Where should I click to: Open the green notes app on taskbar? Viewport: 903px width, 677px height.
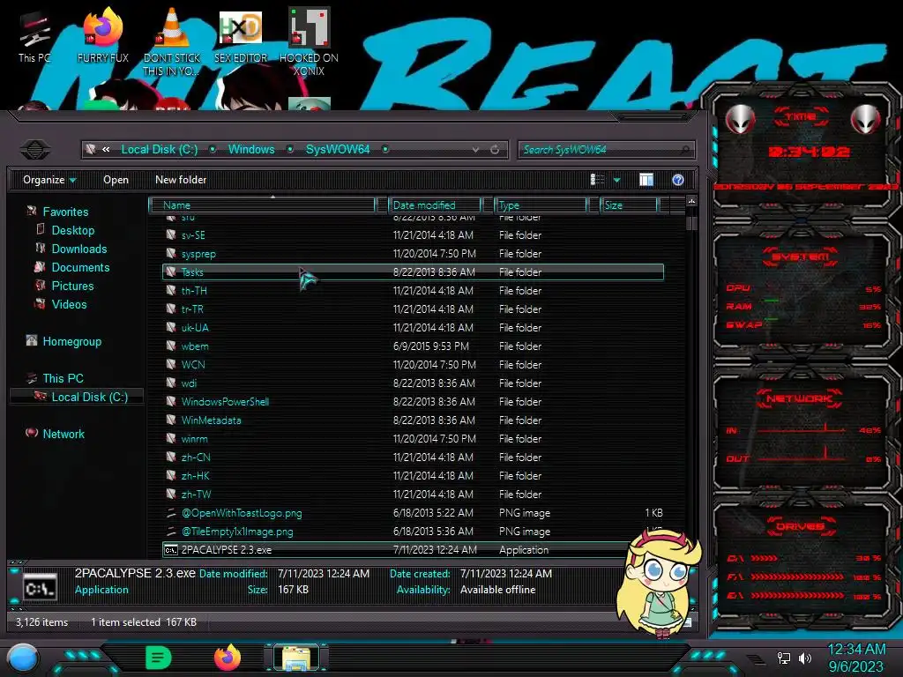pos(159,658)
